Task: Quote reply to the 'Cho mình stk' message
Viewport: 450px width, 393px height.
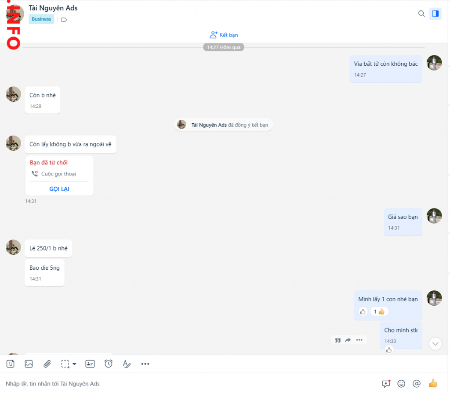Action: tap(337, 340)
